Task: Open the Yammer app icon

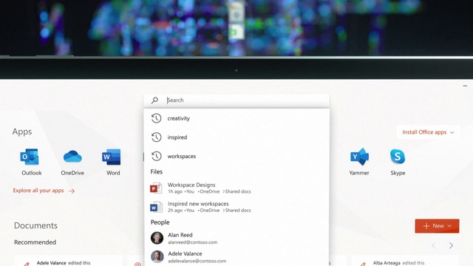Action: point(359,157)
